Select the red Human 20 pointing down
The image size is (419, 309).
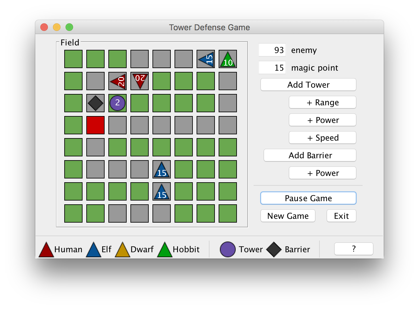140,81
